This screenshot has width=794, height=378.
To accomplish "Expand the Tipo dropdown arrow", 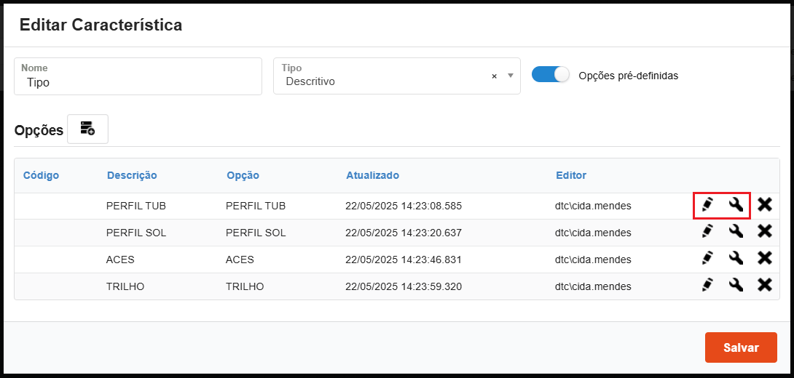I will (510, 76).
